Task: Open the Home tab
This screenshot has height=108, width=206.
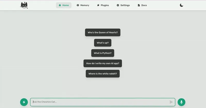Action: pos(64,5)
